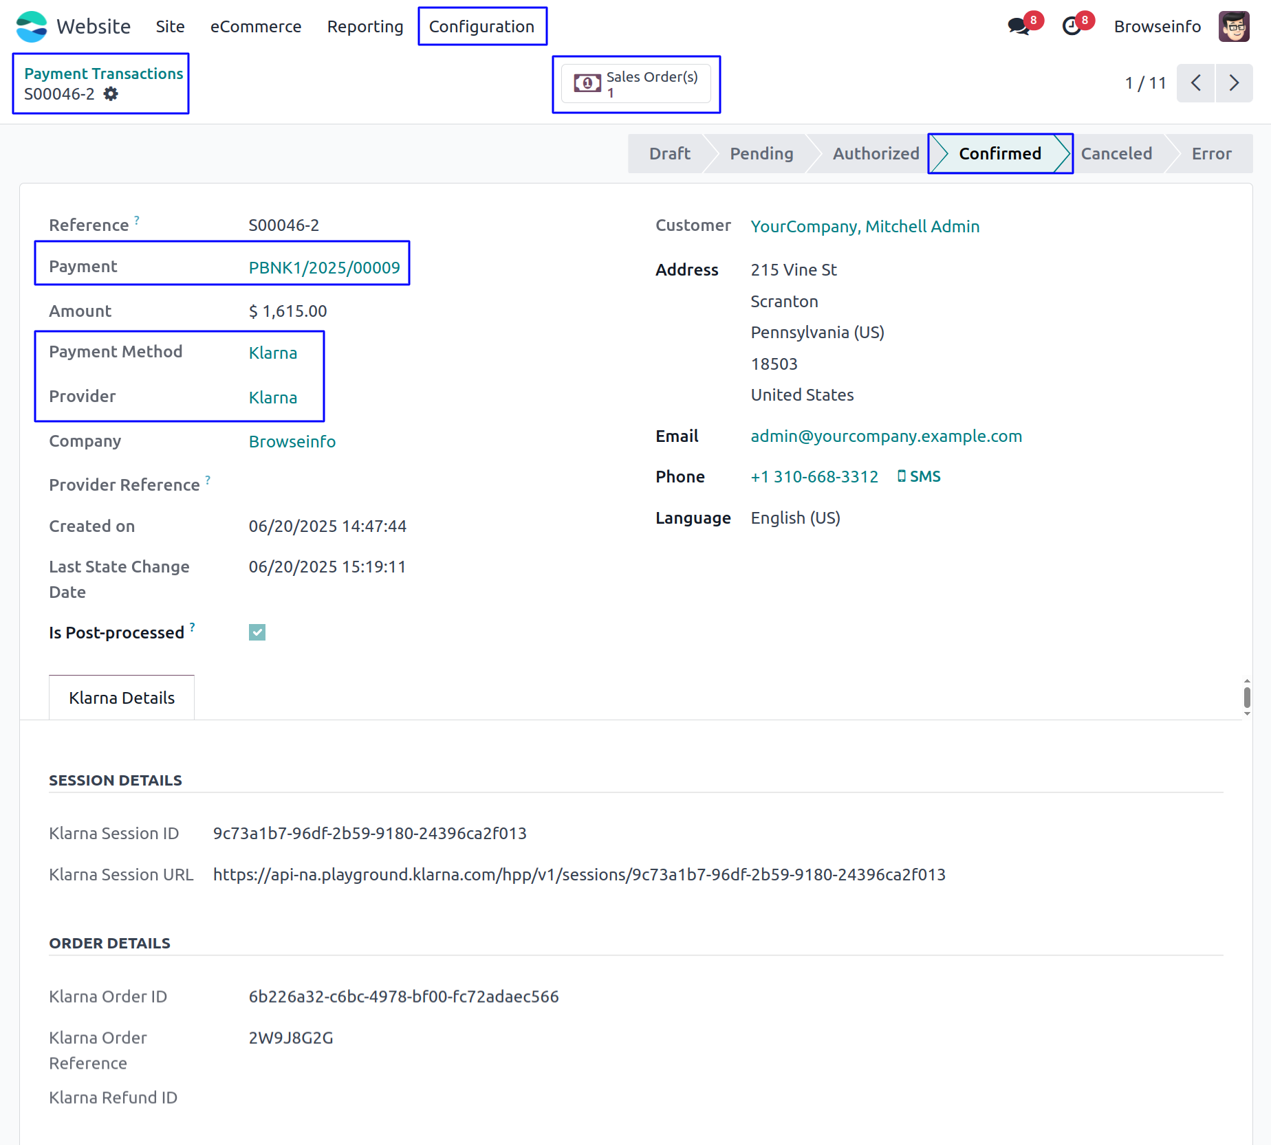Click the Reference field help question mark
Viewport: 1271px width, 1145px height.
[x=137, y=220]
